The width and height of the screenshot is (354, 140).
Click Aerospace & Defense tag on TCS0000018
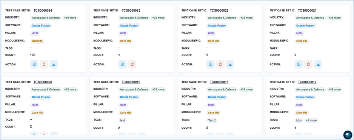pyautogui.click(x=222, y=89)
